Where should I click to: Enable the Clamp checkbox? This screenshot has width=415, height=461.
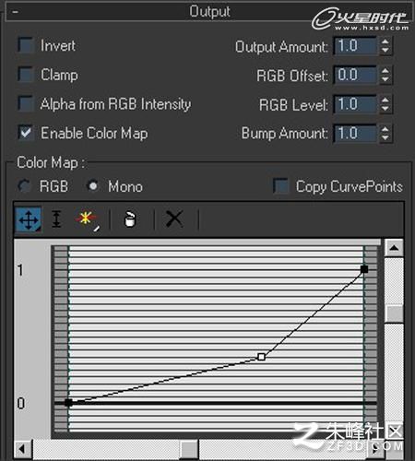pyautogui.click(x=26, y=75)
